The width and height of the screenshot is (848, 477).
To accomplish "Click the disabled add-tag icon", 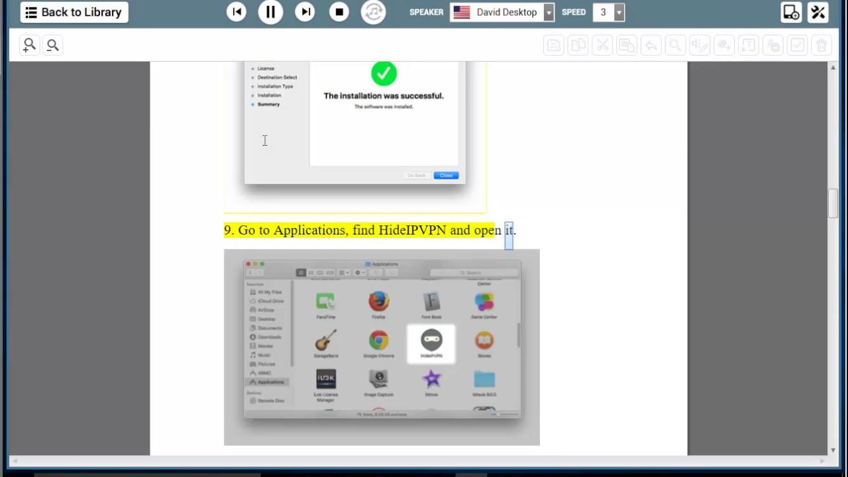I will (x=724, y=45).
